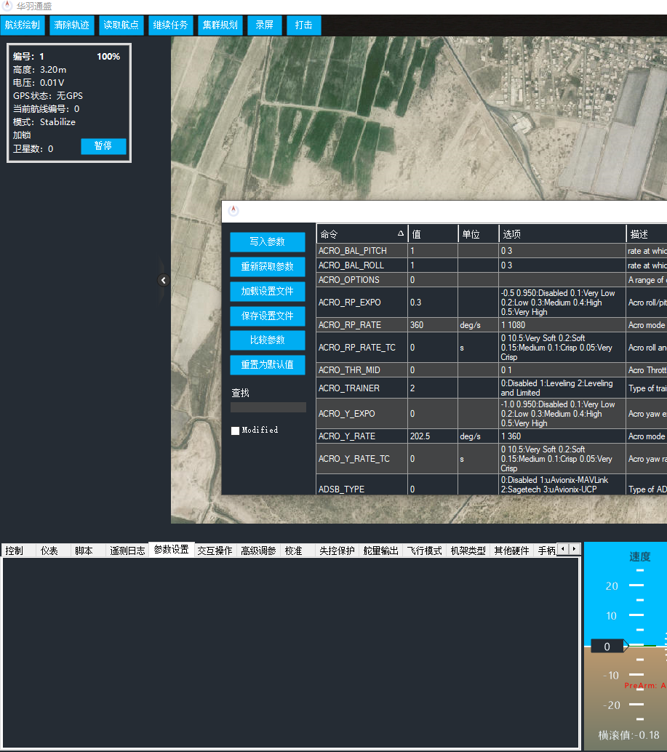Show the 失控保护 failsafe tab
This screenshot has height=752, width=667.
click(x=337, y=551)
